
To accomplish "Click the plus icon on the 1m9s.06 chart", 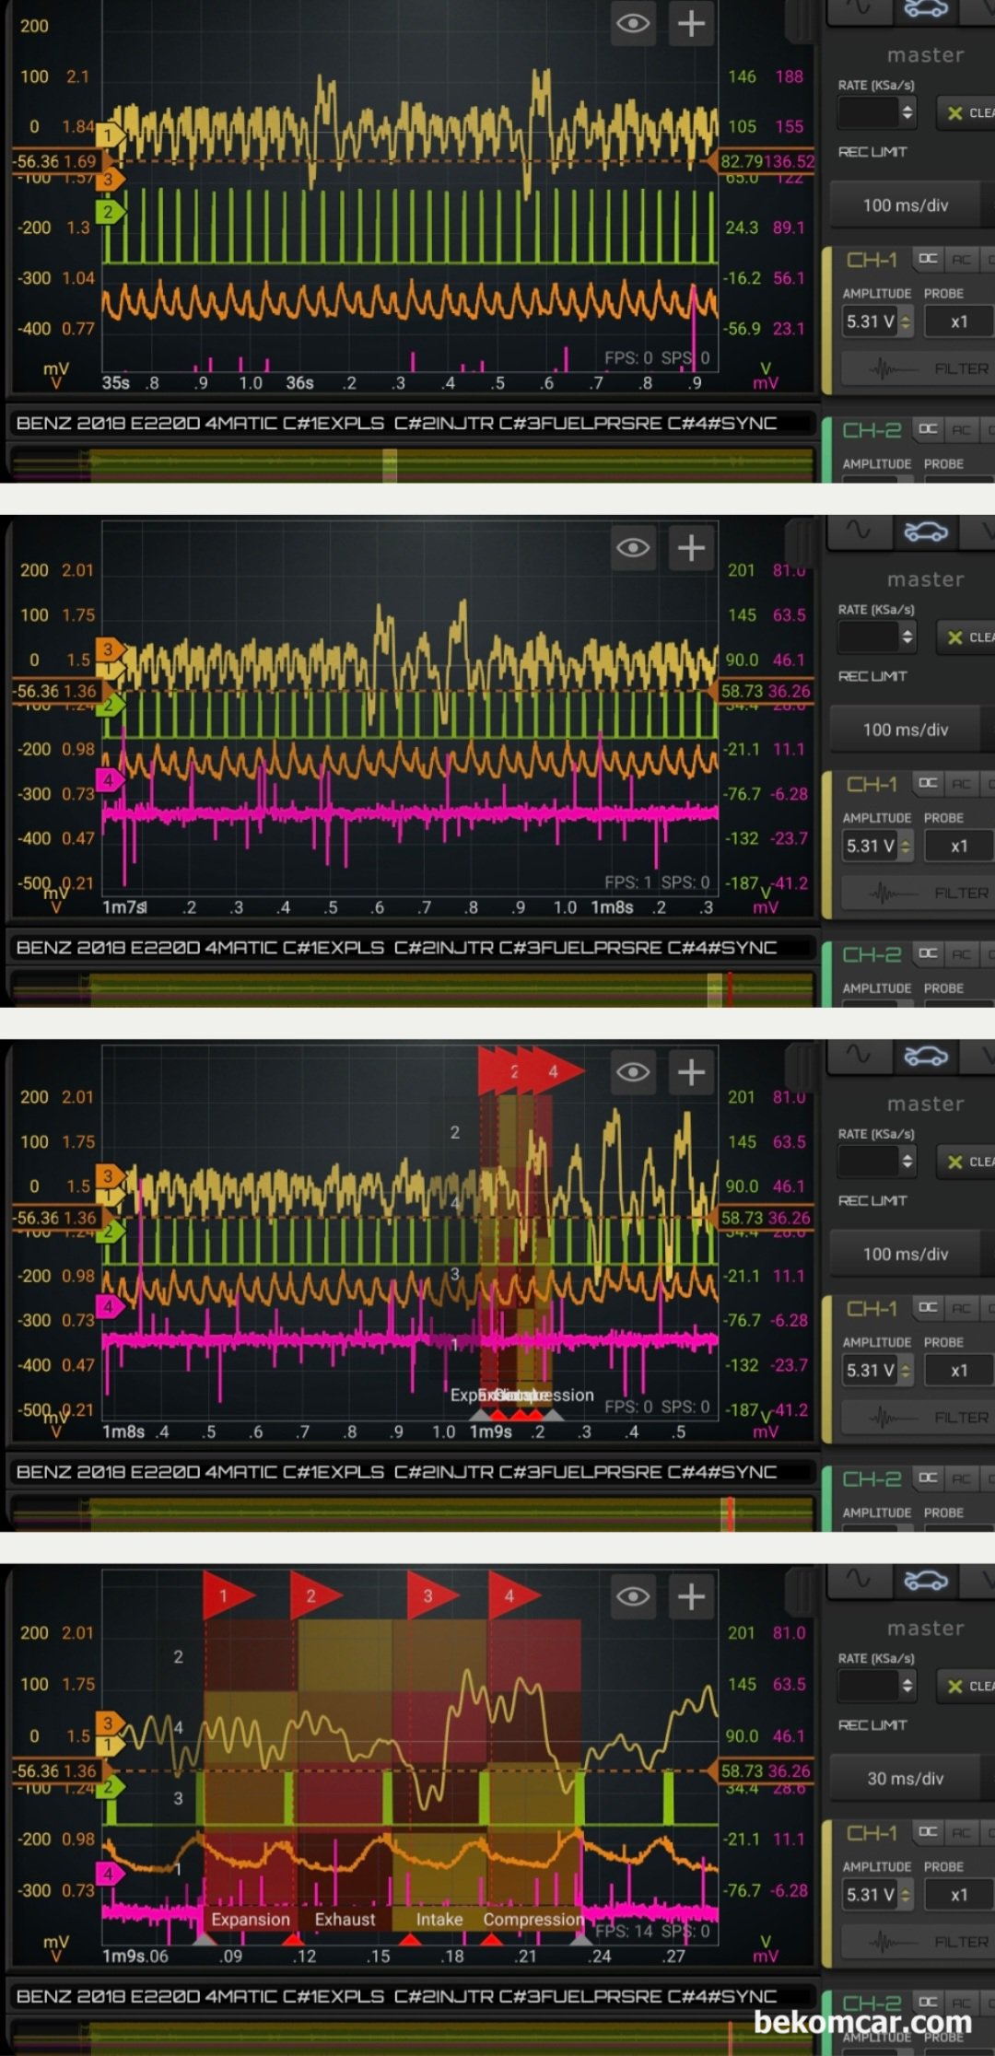I will pyautogui.click(x=691, y=1596).
